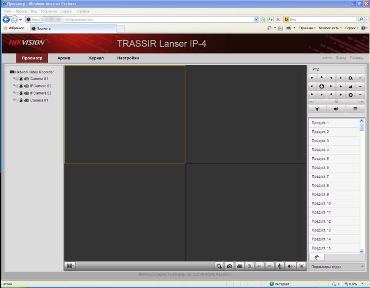This screenshot has width=370, height=288.
Task: Click the PTZ zoom-in plus button
Action: 340,78
